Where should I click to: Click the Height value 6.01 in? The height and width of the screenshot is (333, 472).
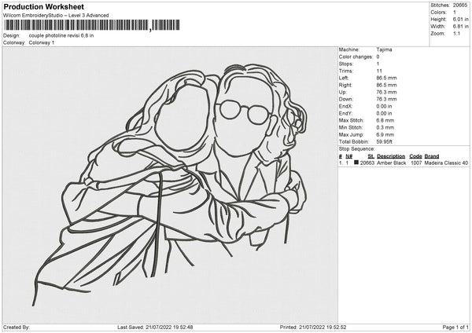click(x=460, y=19)
